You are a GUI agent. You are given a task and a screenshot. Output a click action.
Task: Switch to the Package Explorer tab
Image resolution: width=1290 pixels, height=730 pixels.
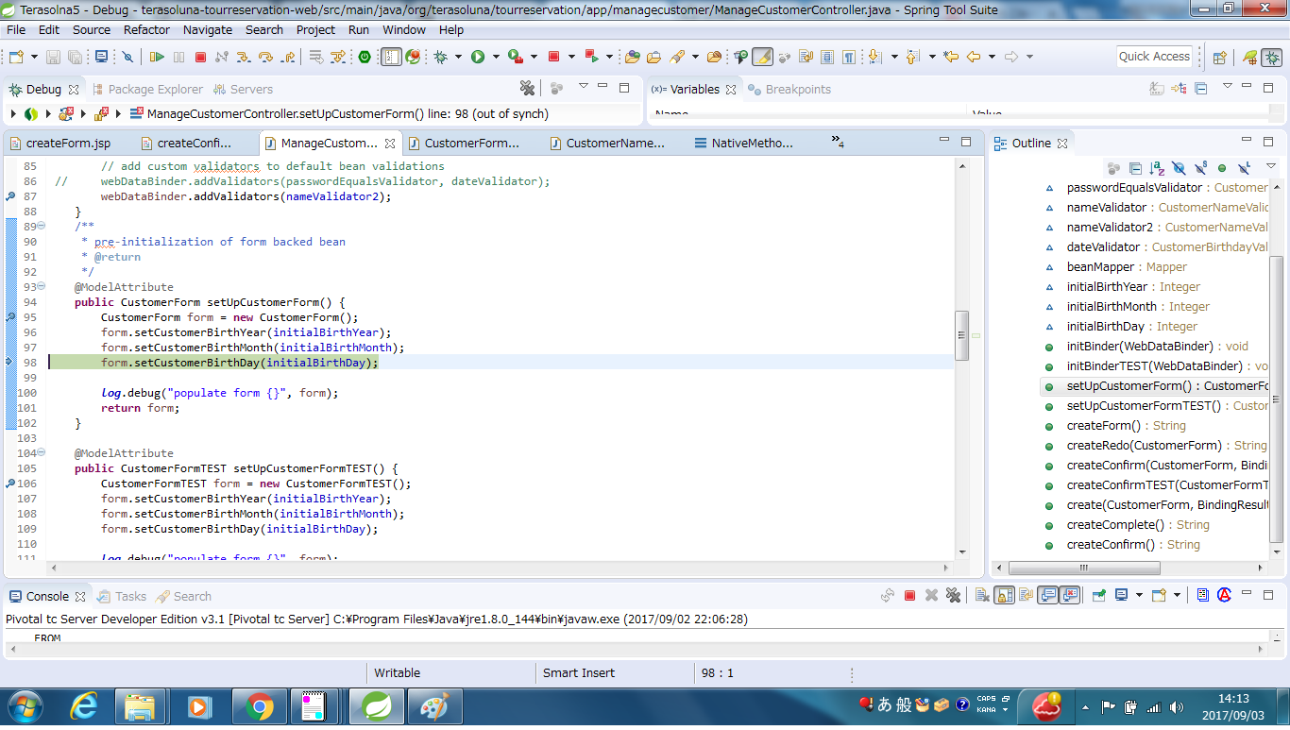[146, 89]
